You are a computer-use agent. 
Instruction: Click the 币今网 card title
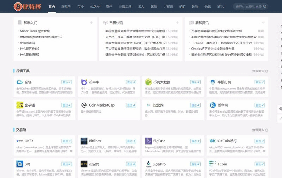223,105
